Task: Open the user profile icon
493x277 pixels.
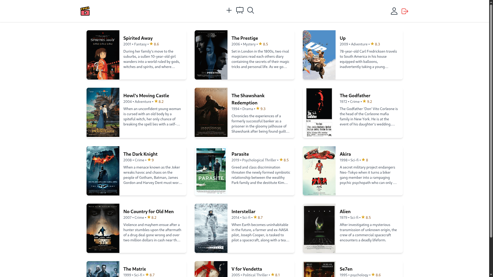Action: click(394, 11)
